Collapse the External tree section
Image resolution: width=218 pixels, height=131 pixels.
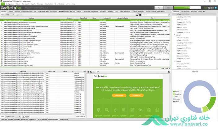[175, 35]
